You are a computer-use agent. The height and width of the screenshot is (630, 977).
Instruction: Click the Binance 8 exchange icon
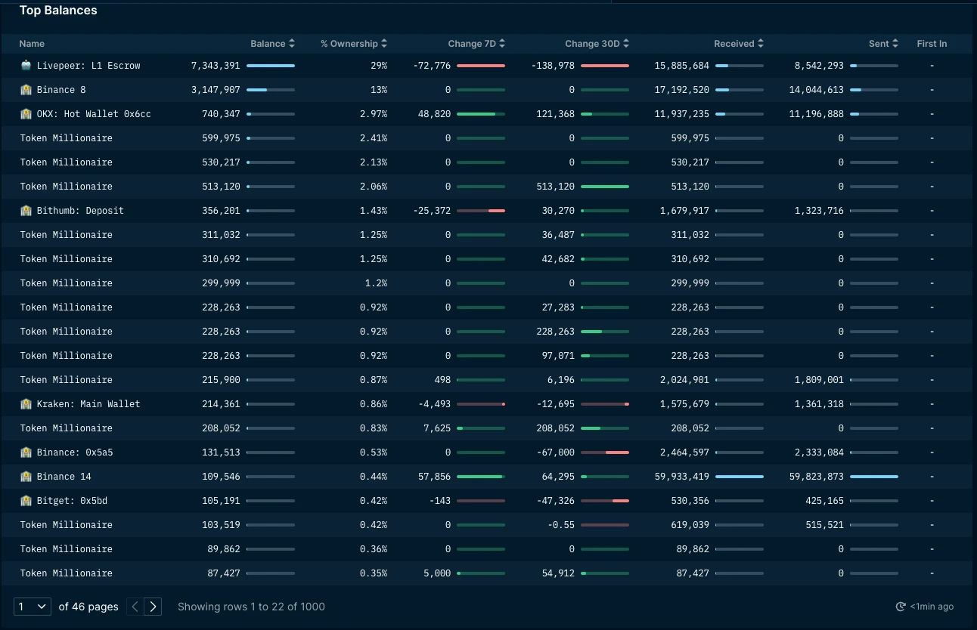(x=26, y=90)
